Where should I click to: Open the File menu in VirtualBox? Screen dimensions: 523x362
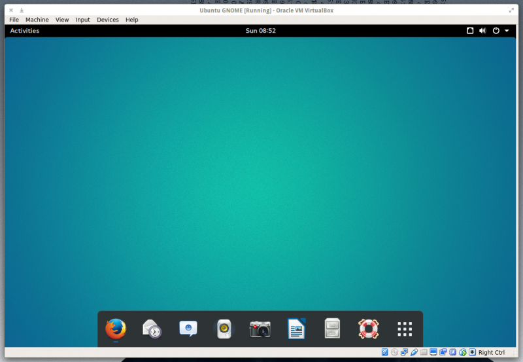(x=14, y=20)
